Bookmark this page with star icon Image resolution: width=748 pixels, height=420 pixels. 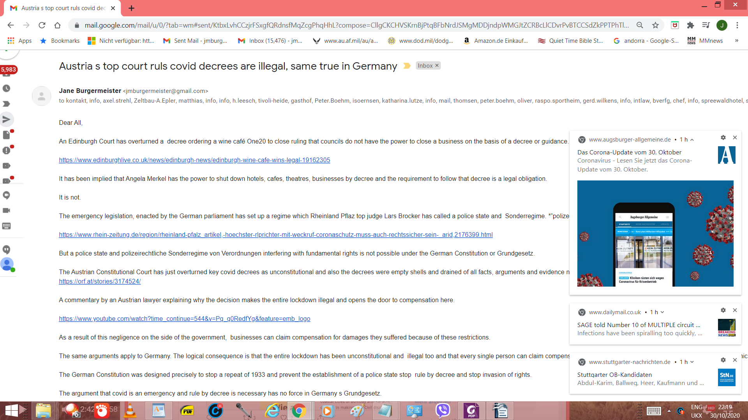[655, 25]
